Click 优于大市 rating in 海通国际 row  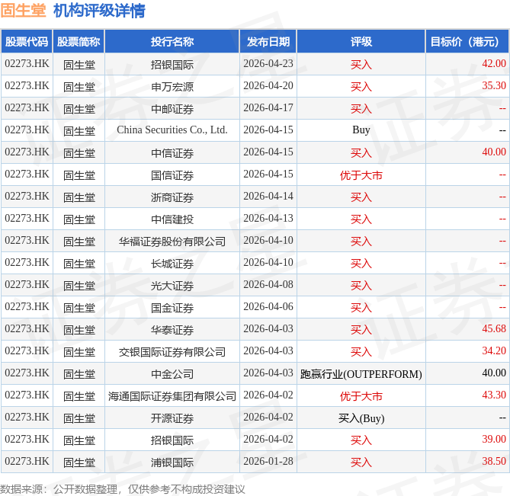point(361,396)
